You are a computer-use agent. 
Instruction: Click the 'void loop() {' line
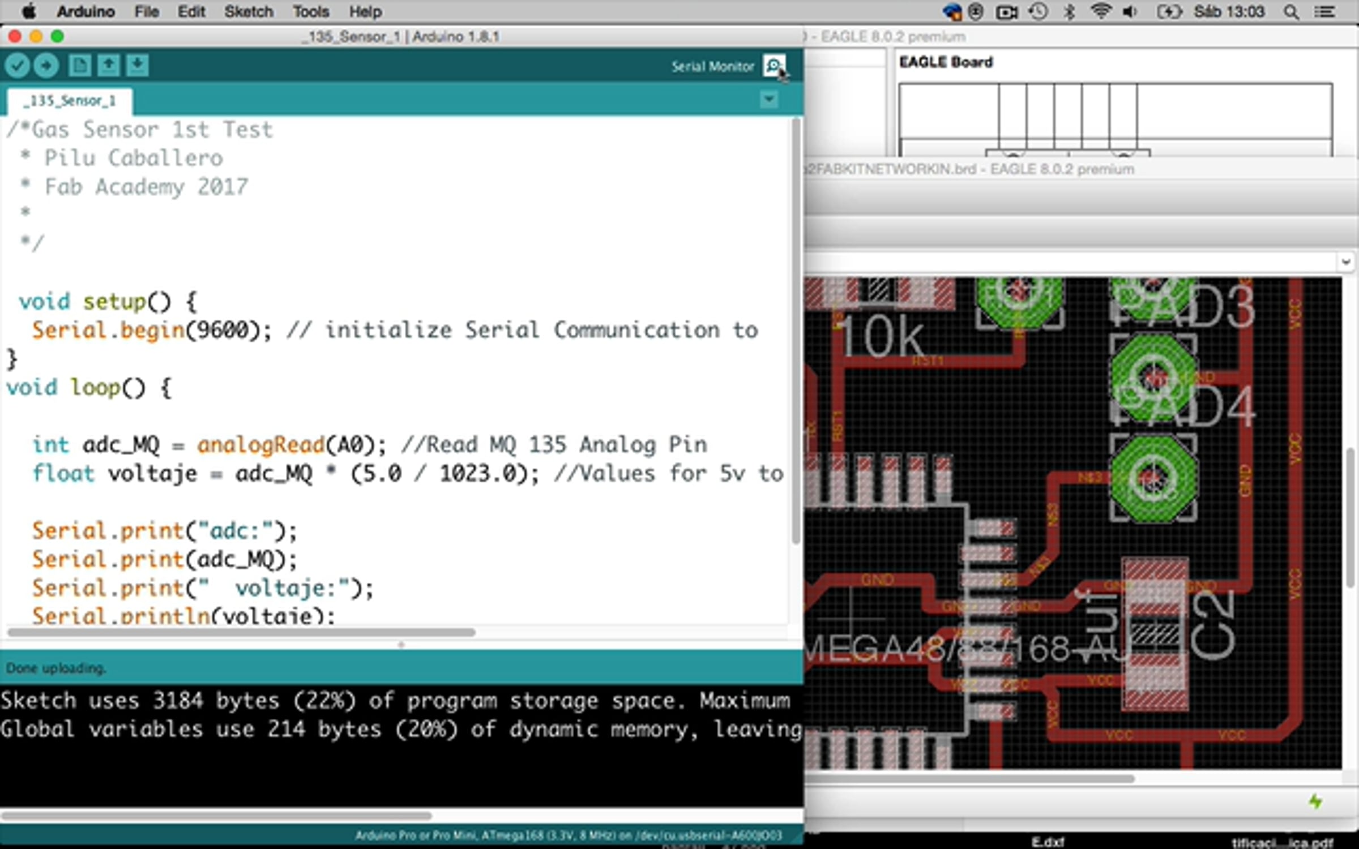coord(89,388)
